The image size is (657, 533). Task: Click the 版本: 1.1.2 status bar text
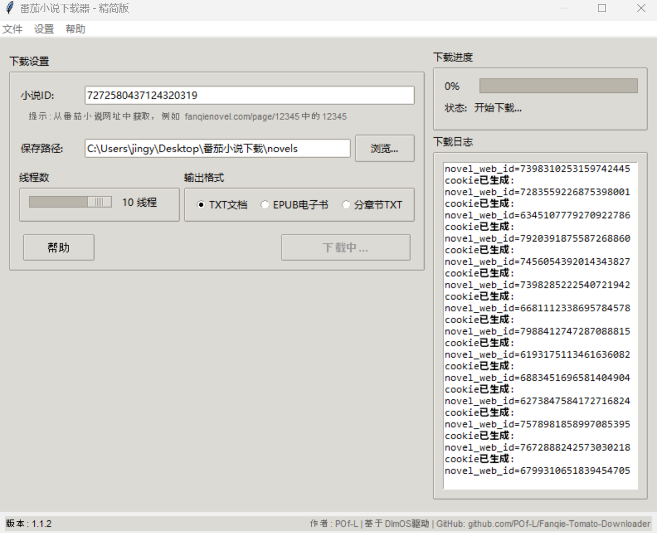[29, 524]
